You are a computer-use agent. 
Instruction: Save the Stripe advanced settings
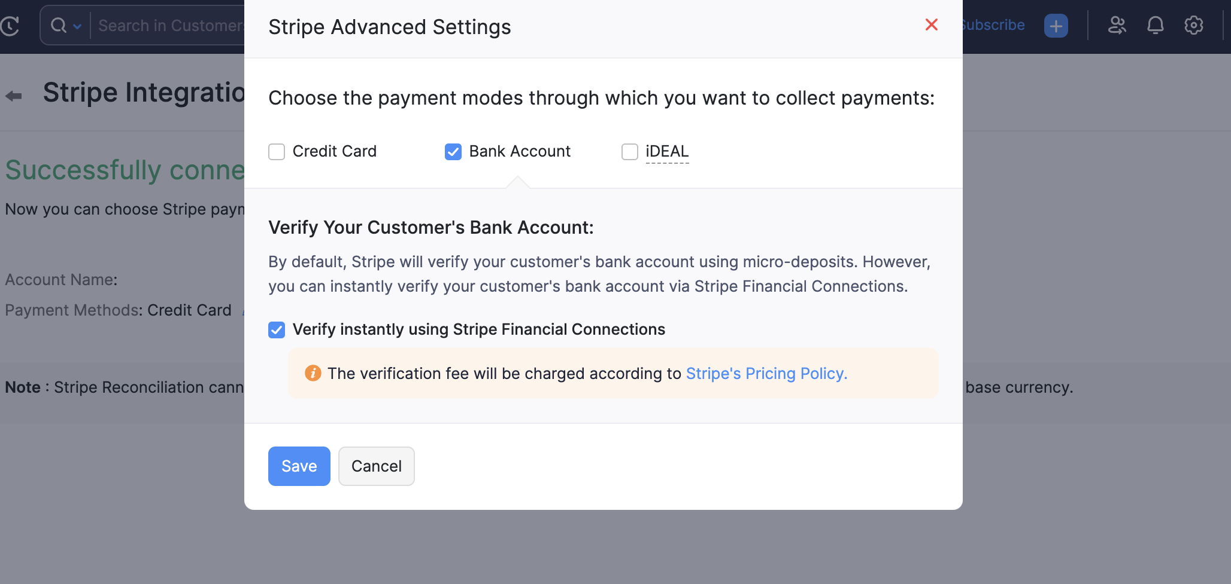click(299, 466)
